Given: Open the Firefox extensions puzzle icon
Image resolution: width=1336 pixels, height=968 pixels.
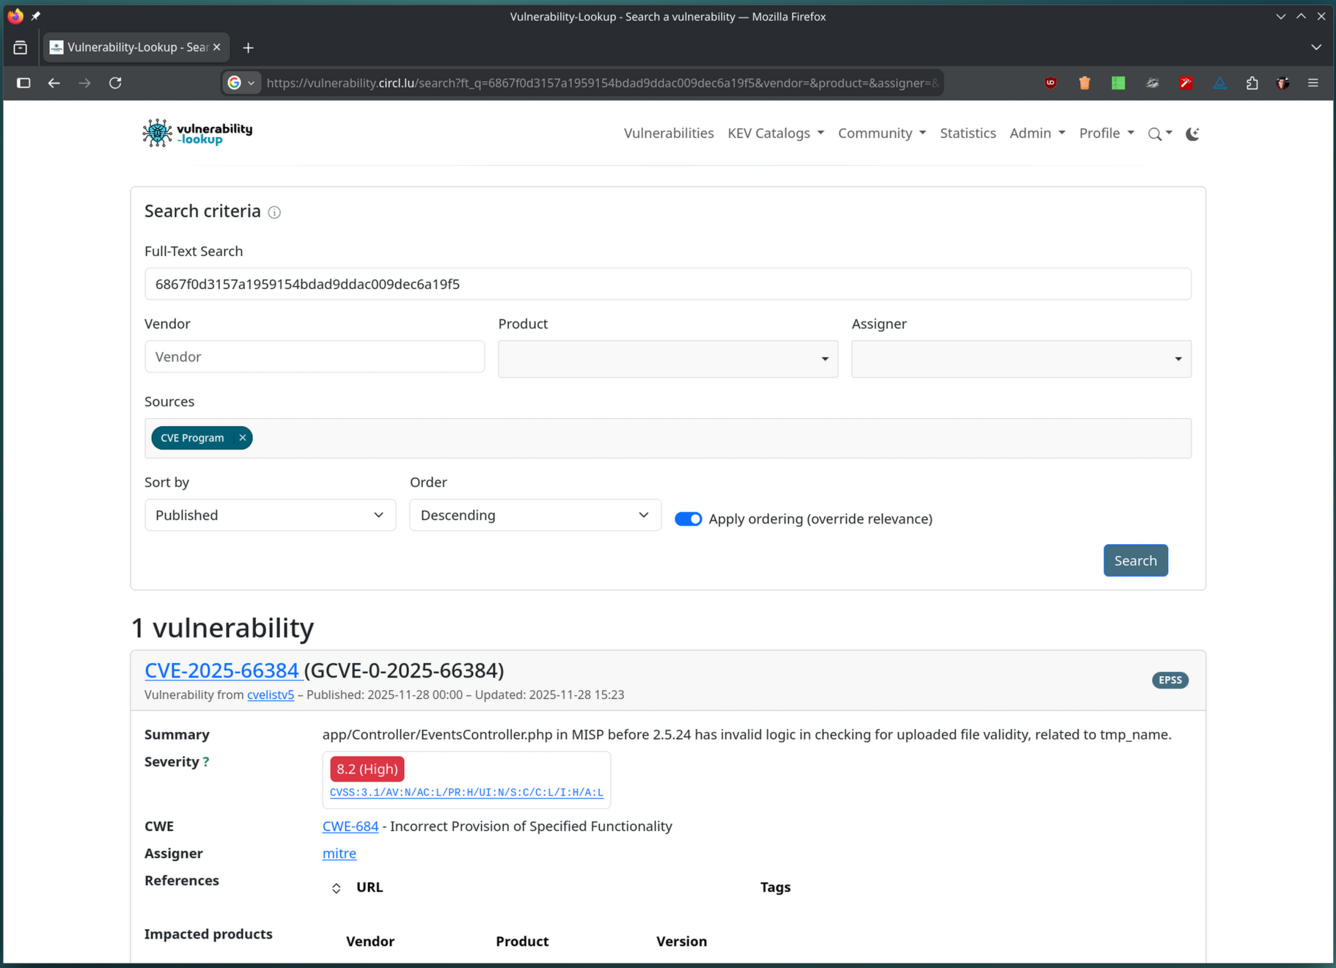Looking at the screenshot, I should (1252, 83).
